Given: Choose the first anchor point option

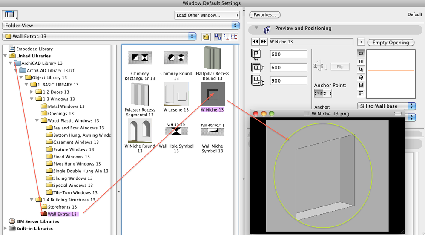Looking at the screenshot, I should tap(319, 93).
